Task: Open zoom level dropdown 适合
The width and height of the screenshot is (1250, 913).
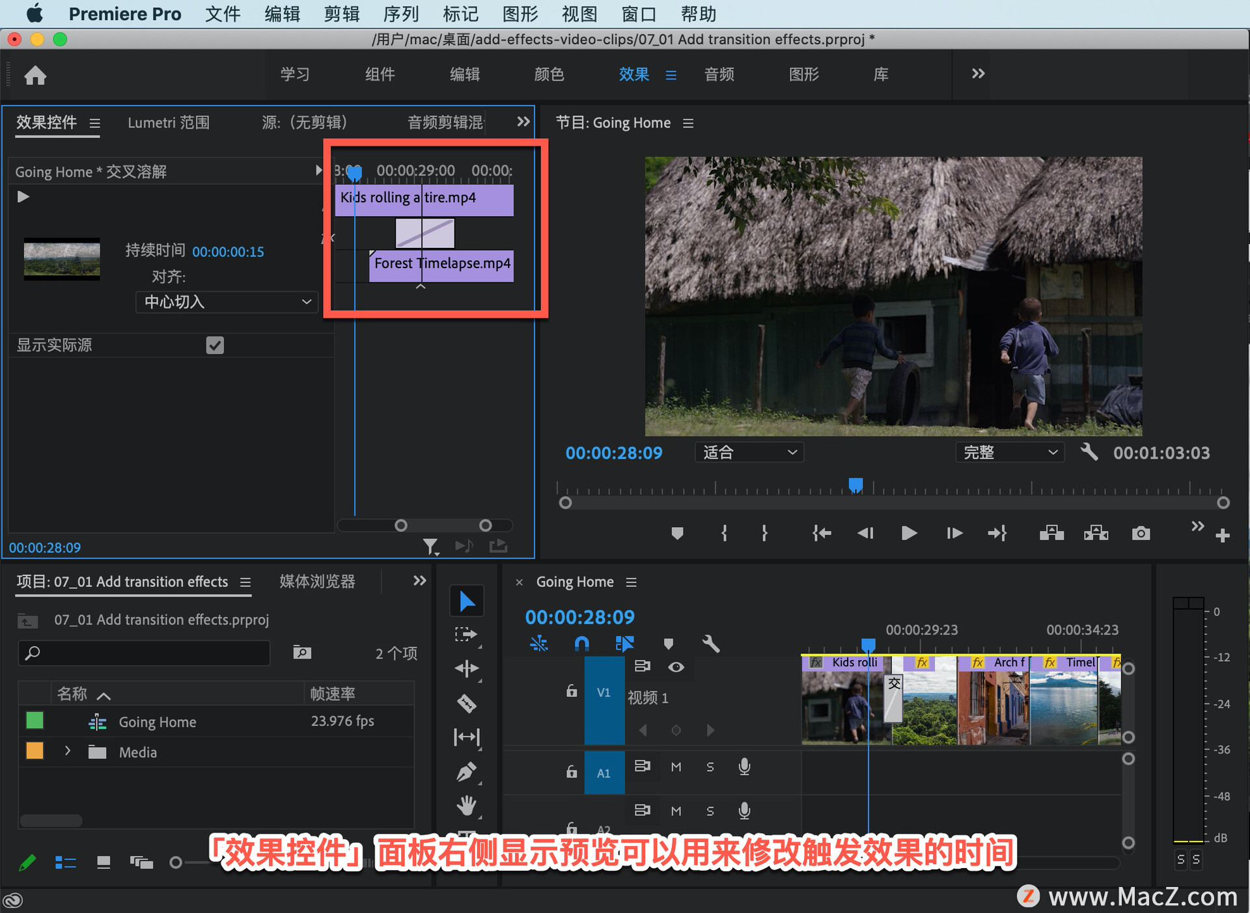Action: 749,452
